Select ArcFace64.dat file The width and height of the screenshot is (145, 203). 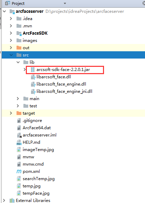37,128
